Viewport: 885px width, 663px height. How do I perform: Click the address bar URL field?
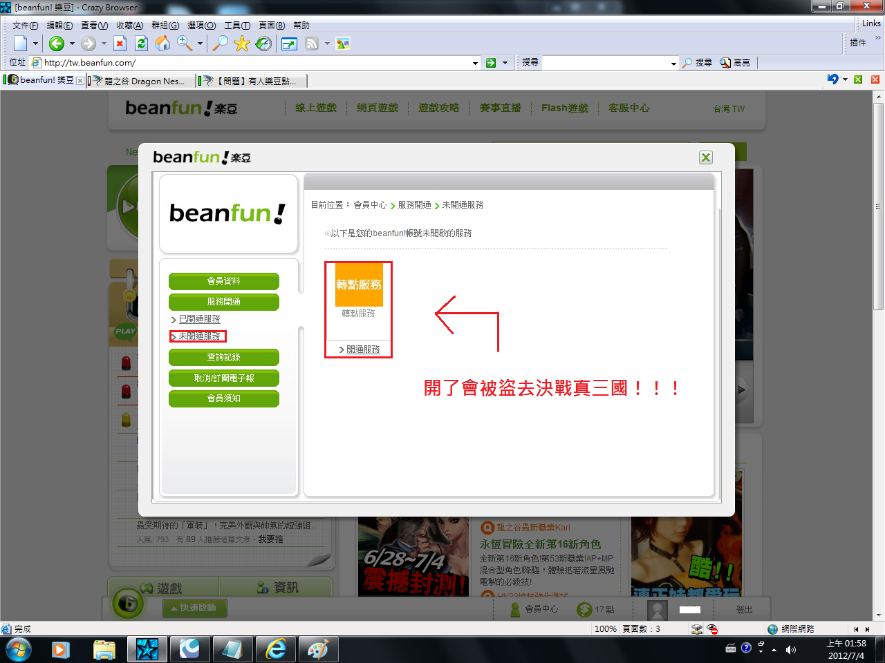[x=256, y=63]
